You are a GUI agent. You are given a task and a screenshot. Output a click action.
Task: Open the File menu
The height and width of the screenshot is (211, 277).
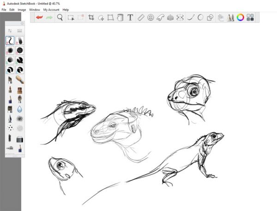coord(4,9)
